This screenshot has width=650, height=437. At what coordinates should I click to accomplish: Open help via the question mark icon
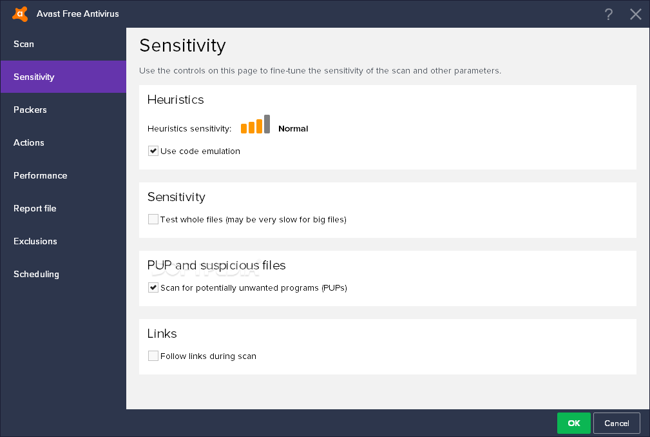click(x=608, y=14)
